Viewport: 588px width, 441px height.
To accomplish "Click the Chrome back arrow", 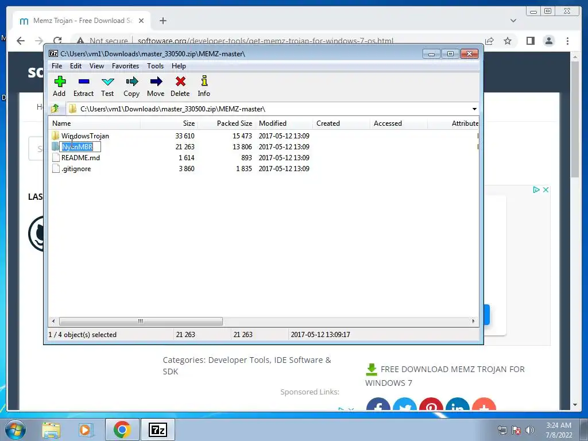I will (21, 41).
